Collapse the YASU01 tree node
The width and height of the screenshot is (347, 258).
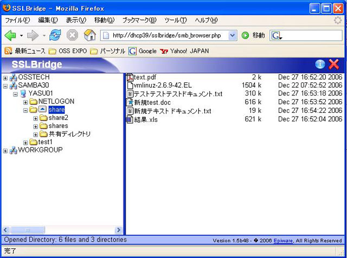point(15,94)
